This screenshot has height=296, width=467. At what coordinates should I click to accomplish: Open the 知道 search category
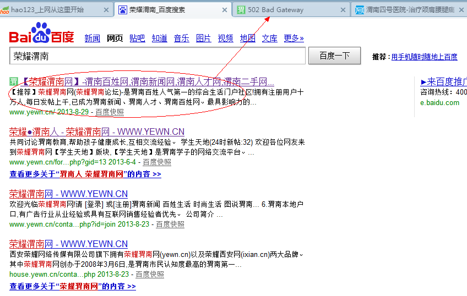(159, 38)
